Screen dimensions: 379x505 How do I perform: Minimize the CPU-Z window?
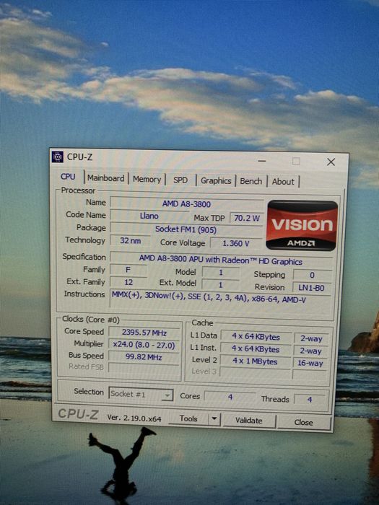tap(261, 160)
